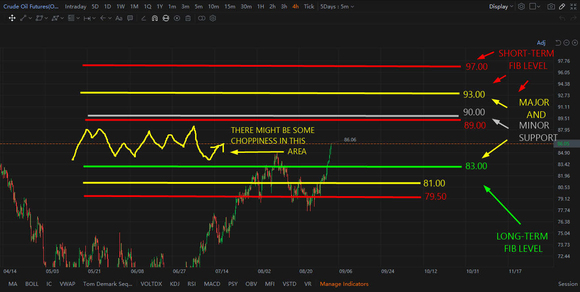
Task: Select the 1W timeframe
Action: (x=120, y=7)
